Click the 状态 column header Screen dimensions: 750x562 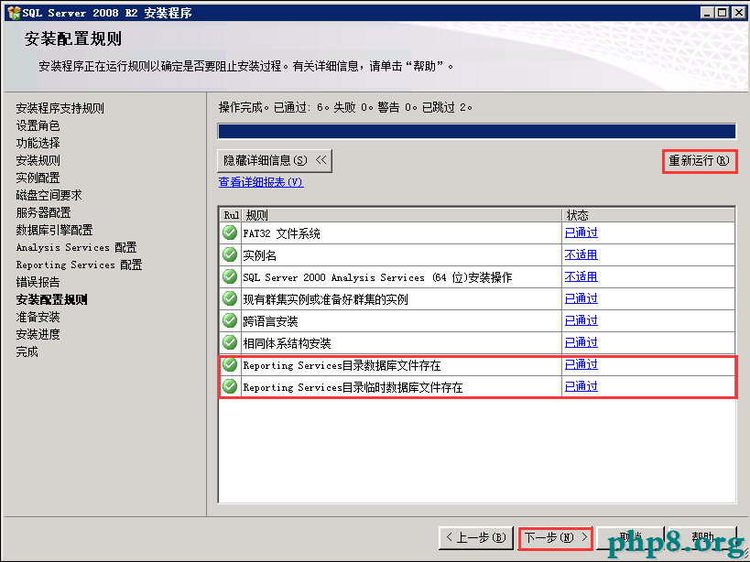tap(648, 215)
